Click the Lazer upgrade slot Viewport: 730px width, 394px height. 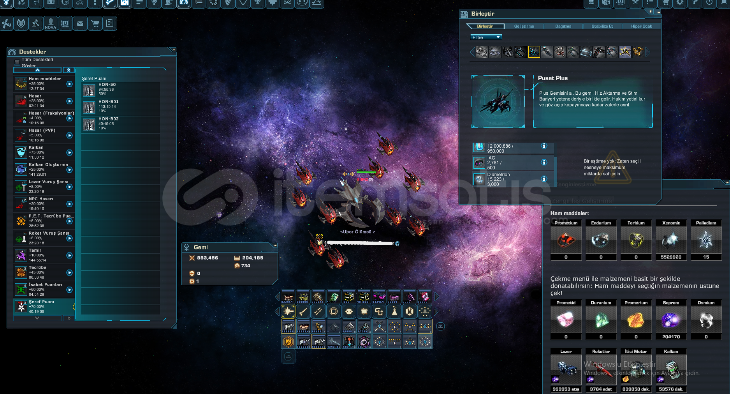[566, 369]
